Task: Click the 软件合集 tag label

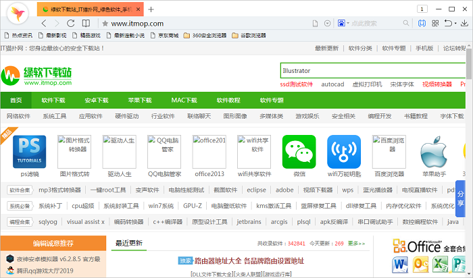Action: point(20,190)
